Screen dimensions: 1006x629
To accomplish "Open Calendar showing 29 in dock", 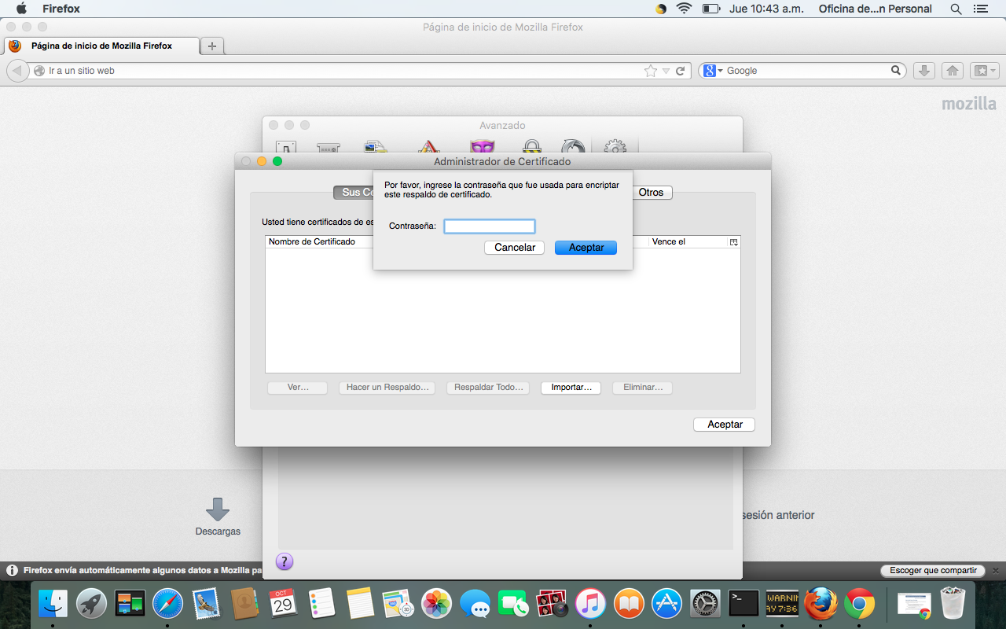I will click(283, 604).
